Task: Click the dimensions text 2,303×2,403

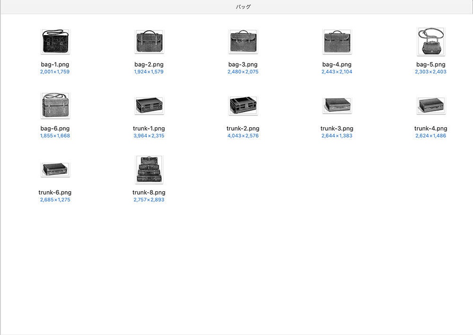Action: 431,72
